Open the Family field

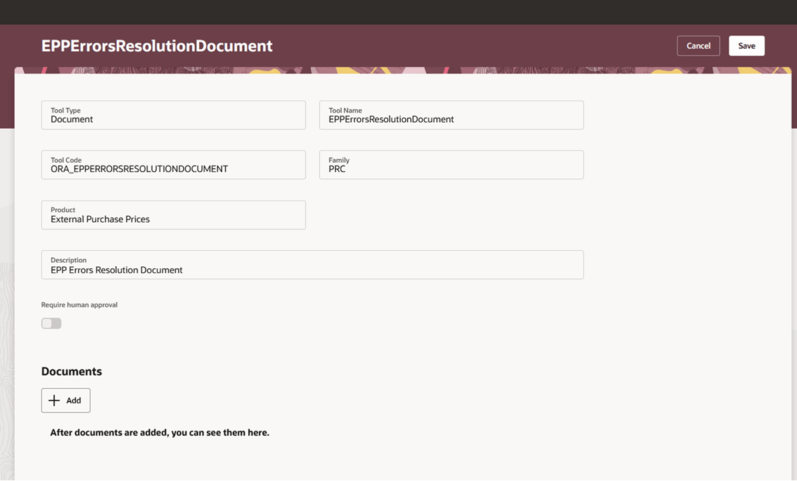(452, 165)
